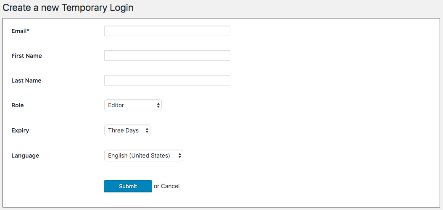Click the Email input field
443x210 pixels.
[x=167, y=31]
